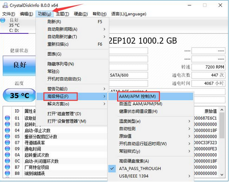Click the 7200 RPM rotation field

pos(208,67)
